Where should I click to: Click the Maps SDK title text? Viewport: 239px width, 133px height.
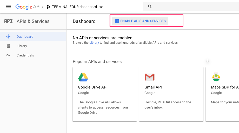coord(225,87)
